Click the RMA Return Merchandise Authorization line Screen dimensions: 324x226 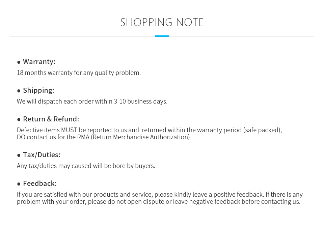click(x=104, y=137)
